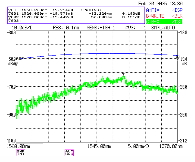Viewport: 195px width, 162px height.
Task: Click the AVG: 1 averaging label
Action: click(135, 28)
